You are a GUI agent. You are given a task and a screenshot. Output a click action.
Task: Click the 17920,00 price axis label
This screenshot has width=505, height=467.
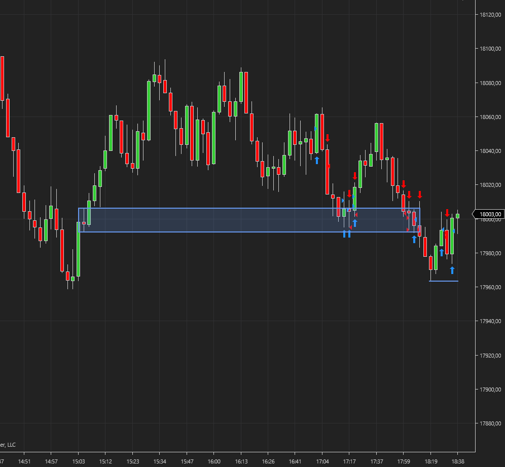490,356
